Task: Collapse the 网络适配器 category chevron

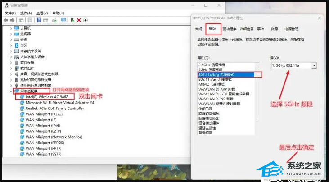Action: 11,91
